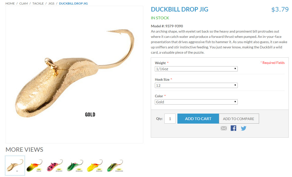Viewport: 292px width, 177px height.
Task: Select the gold jig thumbnail
Action: point(15,165)
